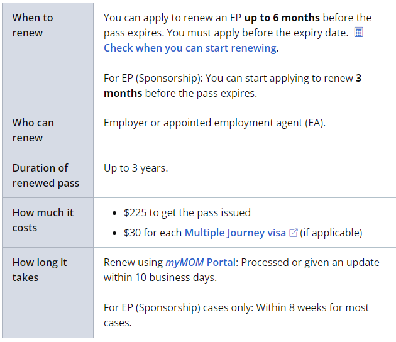
Task: Select the 'How long it takes' header
Action: [x=39, y=270]
